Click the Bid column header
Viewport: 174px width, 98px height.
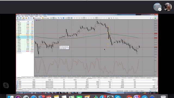tap(28, 21)
